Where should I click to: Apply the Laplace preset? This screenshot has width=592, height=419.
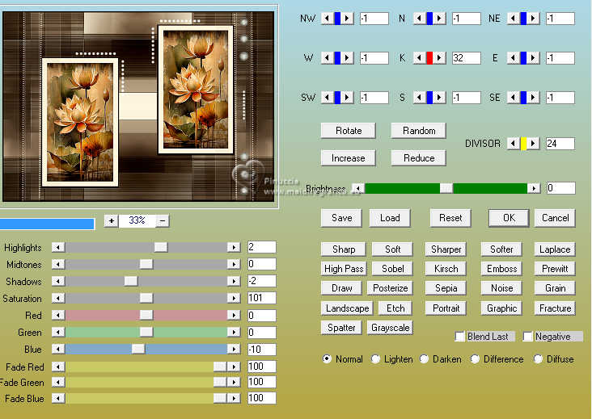[555, 249]
